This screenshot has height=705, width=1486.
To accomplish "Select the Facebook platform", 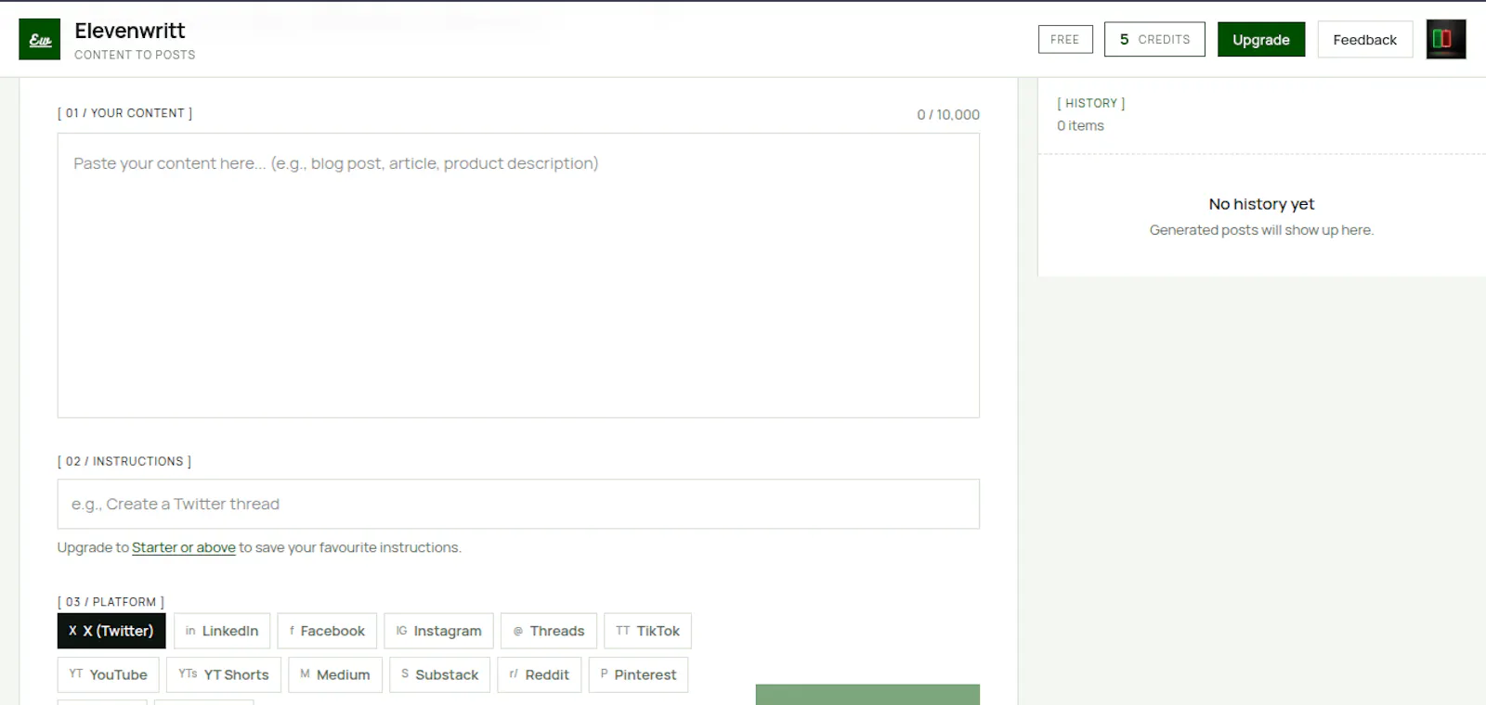I will pyautogui.click(x=327, y=631).
